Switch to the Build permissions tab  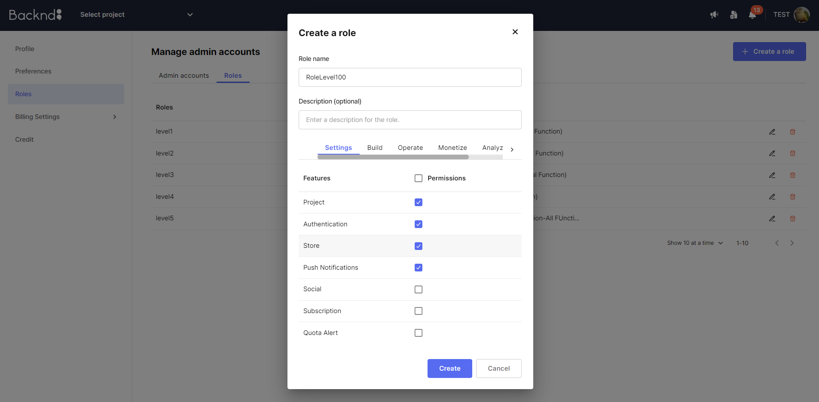375,148
